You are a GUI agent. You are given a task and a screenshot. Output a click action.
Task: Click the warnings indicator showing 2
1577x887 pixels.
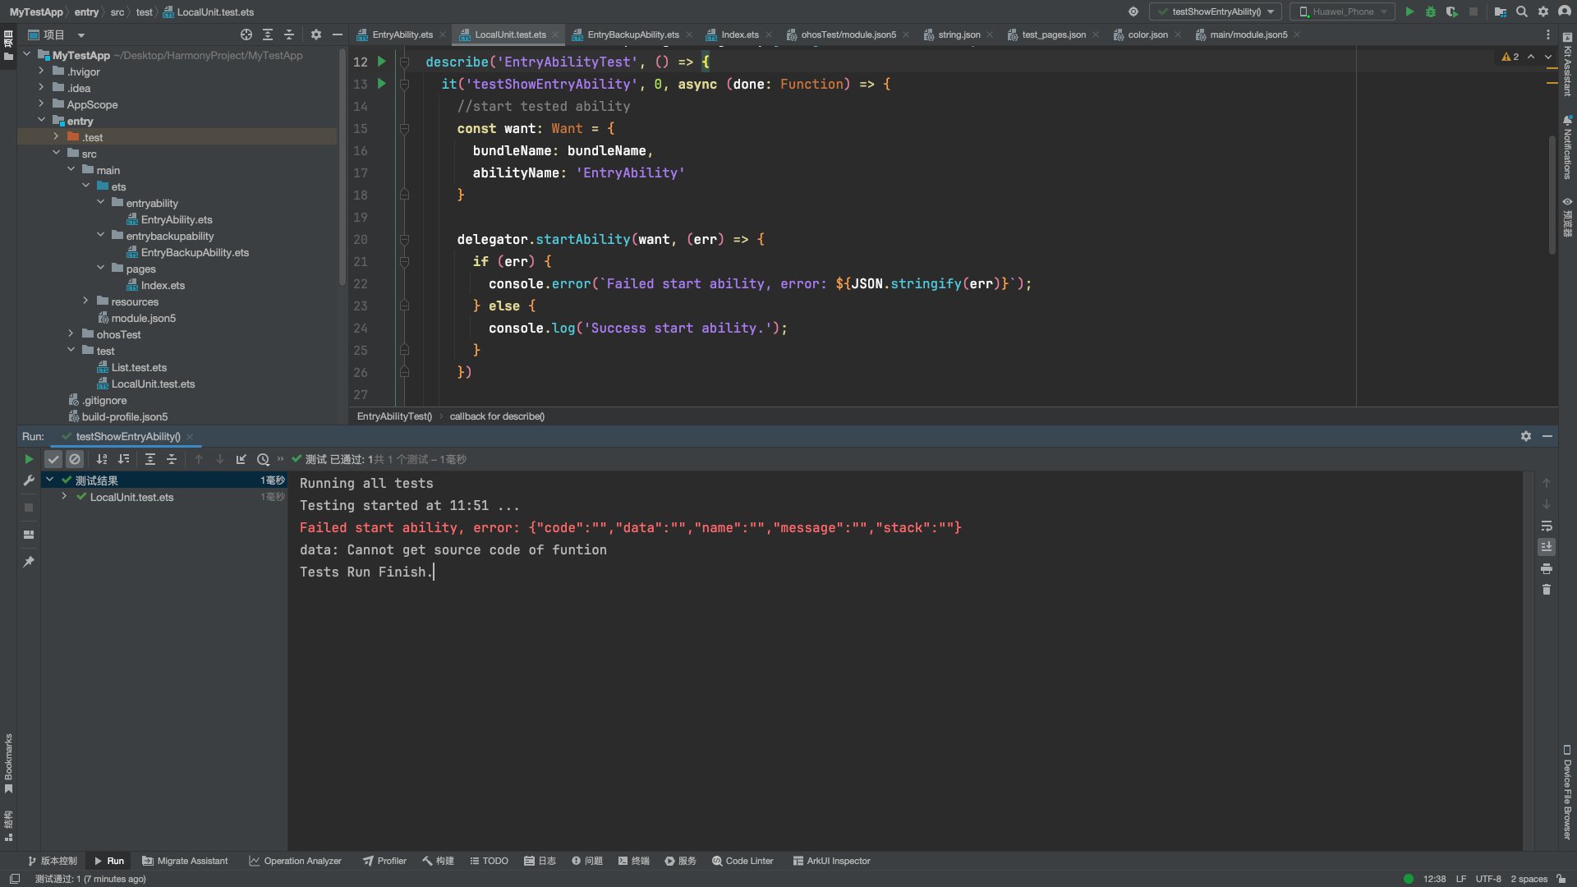click(1510, 57)
